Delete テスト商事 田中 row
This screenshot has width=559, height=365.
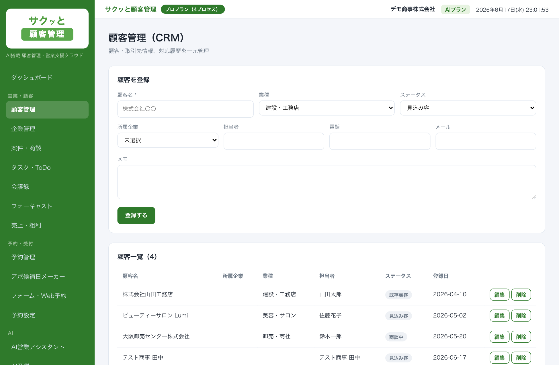click(521, 358)
